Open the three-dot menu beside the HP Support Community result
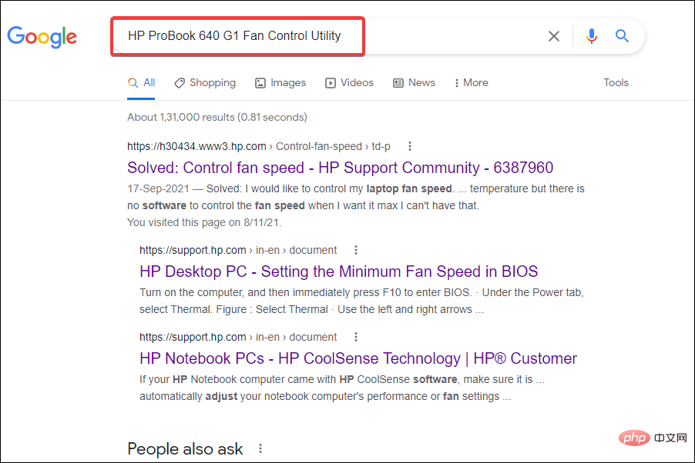 tap(409, 145)
